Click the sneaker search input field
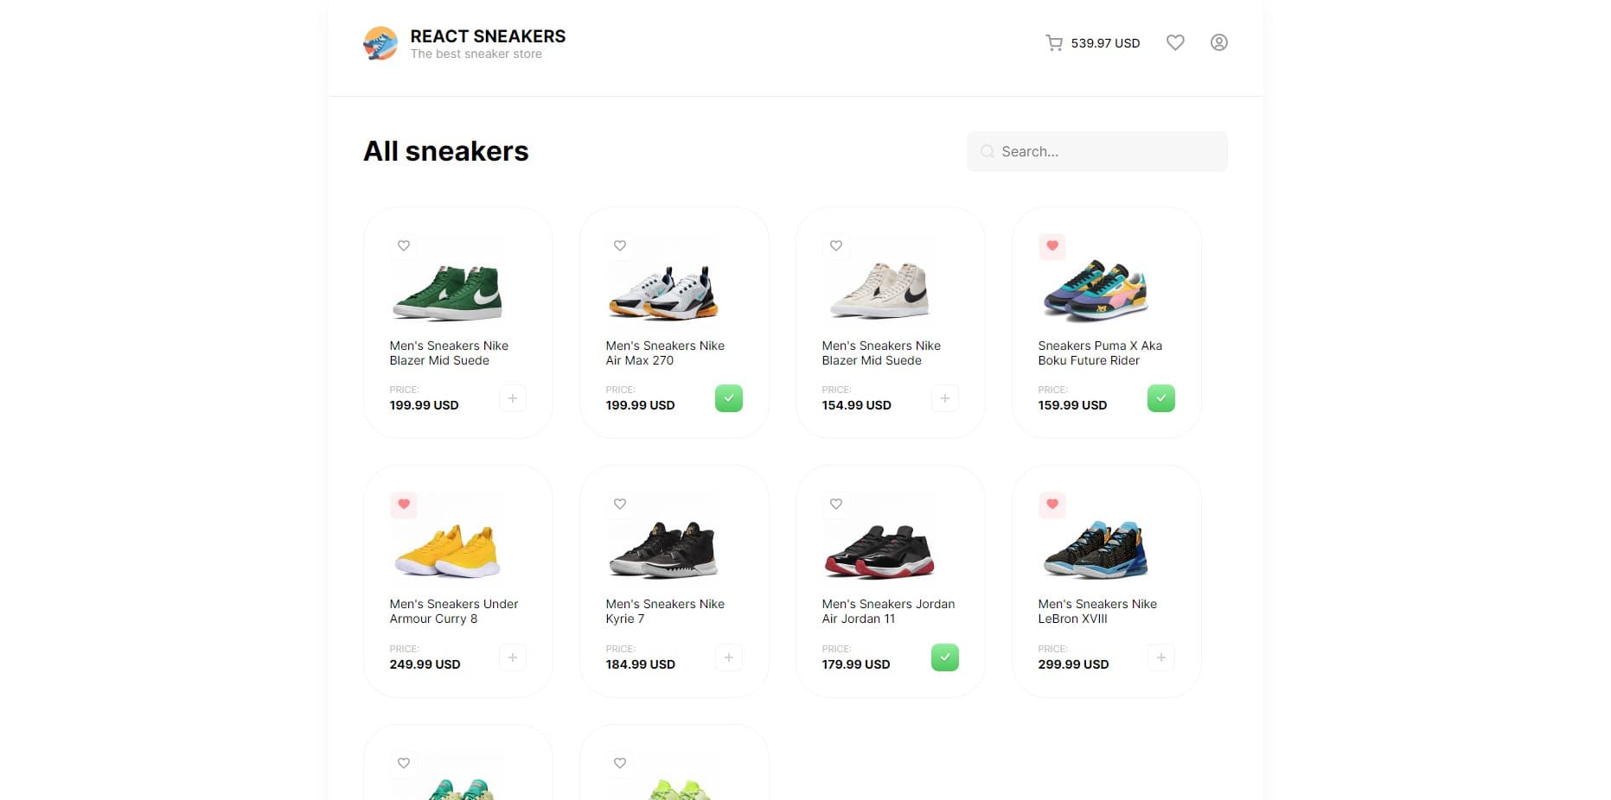 coord(1107,151)
